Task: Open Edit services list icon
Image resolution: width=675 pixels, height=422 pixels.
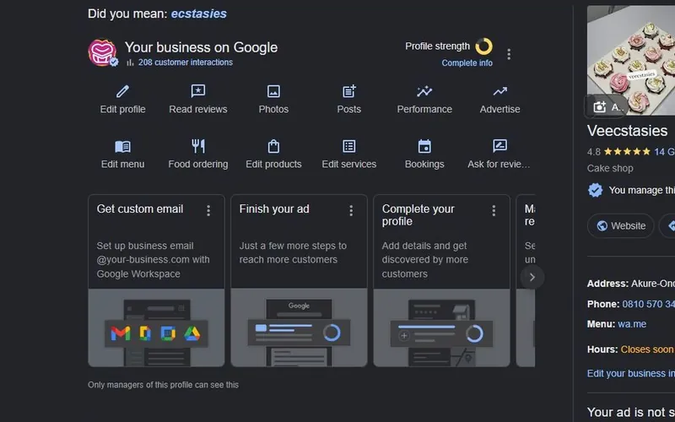Action: coord(349,146)
